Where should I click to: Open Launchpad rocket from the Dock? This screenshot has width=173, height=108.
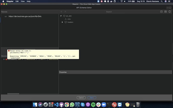pos(46,104)
